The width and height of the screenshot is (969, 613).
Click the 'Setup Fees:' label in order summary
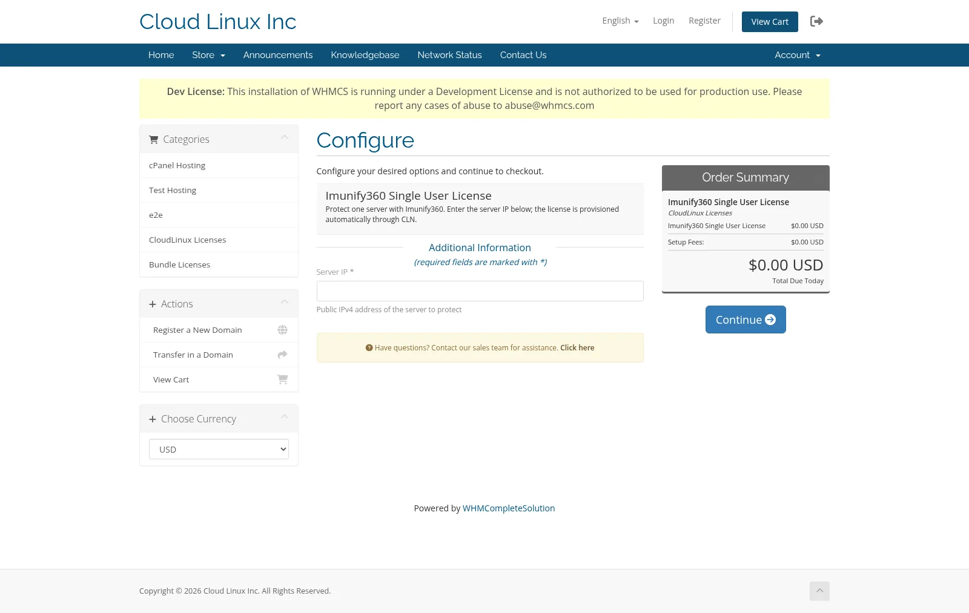(x=686, y=242)
